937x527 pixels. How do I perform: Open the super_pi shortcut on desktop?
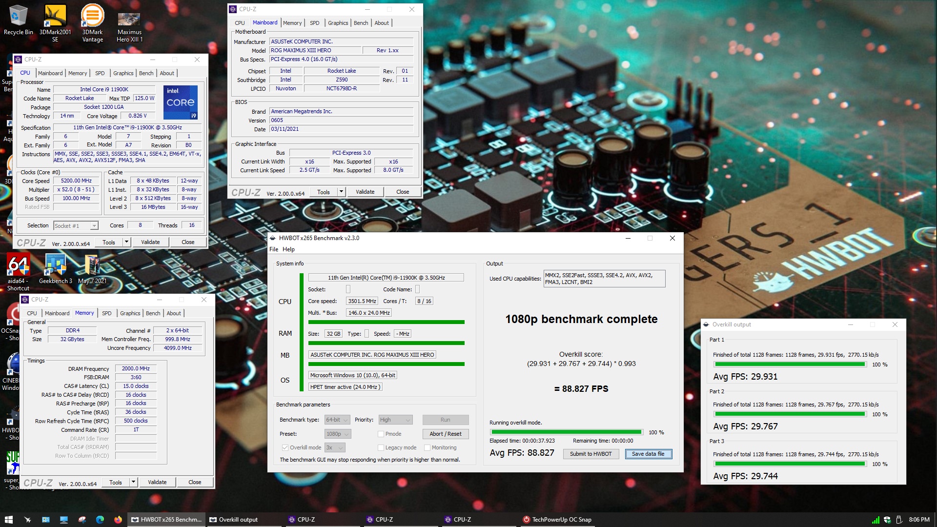click(12, 469)
